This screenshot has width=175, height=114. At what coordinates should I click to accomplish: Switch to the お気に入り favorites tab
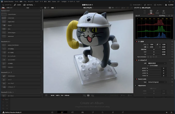coord(9,8)
